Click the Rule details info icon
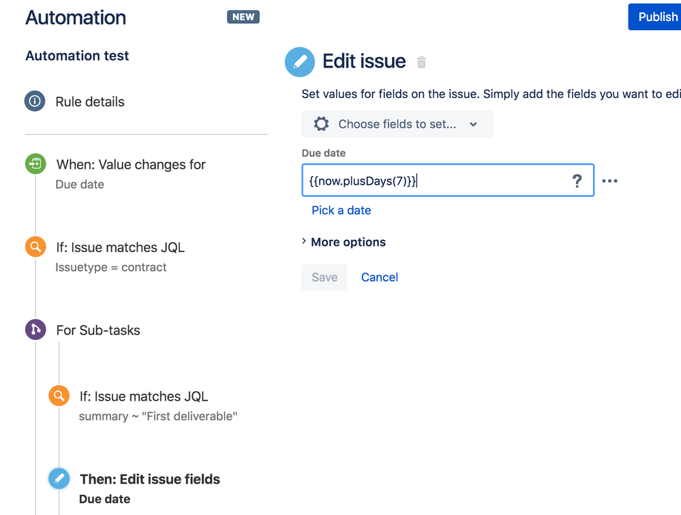This screenshot has width=681, height=515. [35, 102]
